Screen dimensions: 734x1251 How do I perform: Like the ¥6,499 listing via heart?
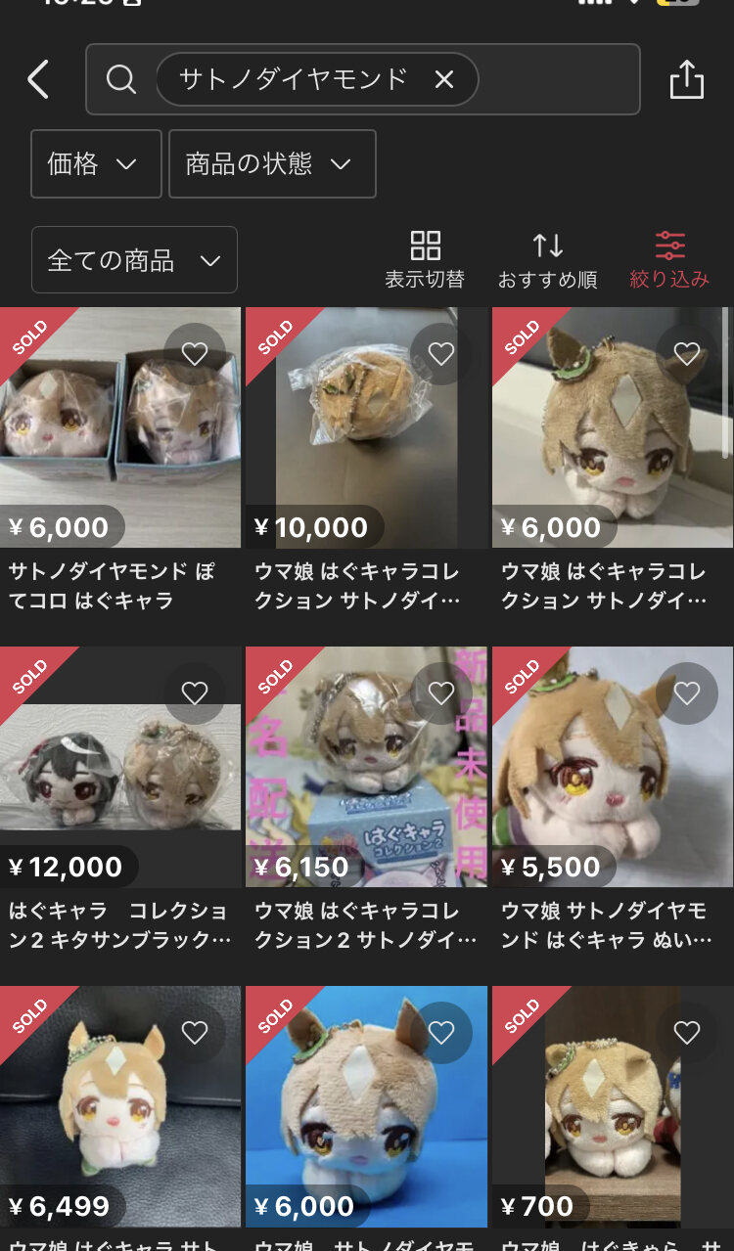pos(195,1033)
